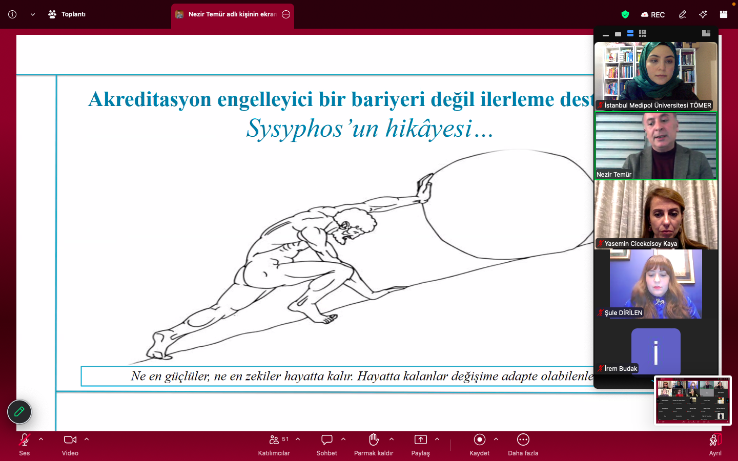
Task: Open the view layout icon in top-right
Action: [x=724, y=14]
